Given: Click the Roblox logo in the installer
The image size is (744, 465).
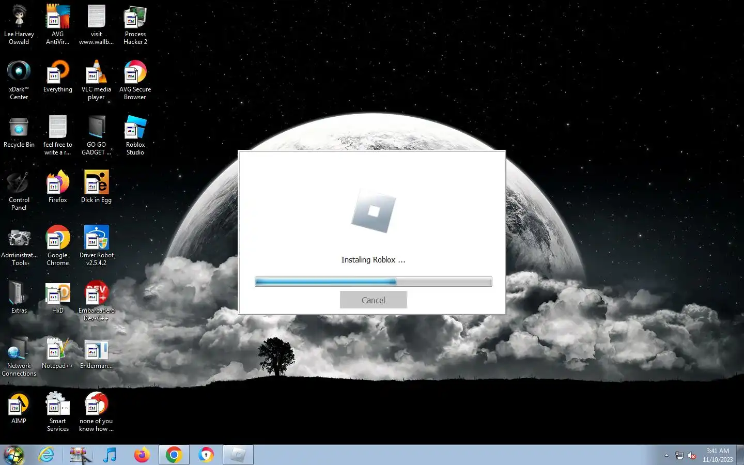Looking at the screenshot, I should coord(374,211).
